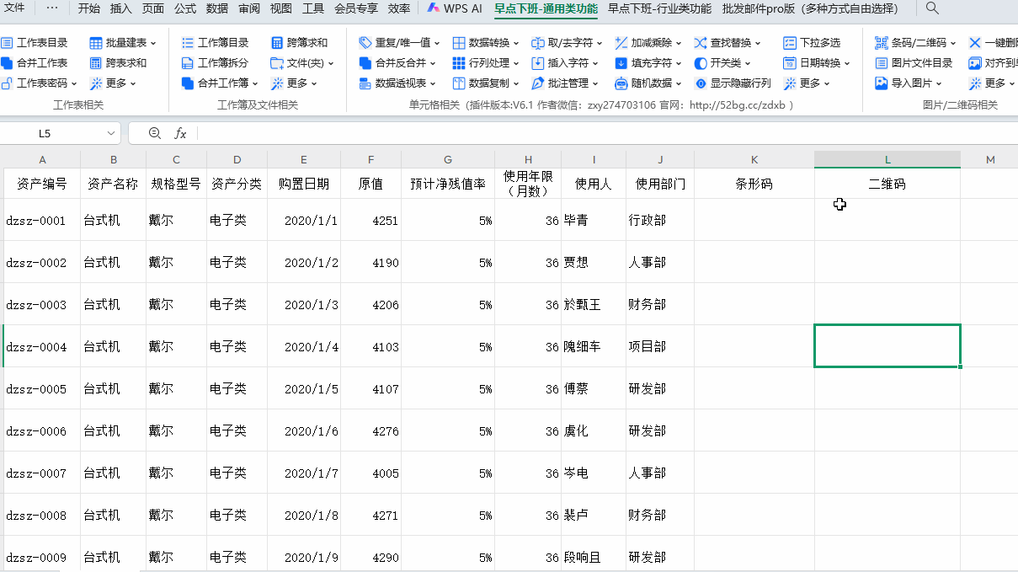
Task: Open the 数据 ribbon tab
Action: click(217, 8)
